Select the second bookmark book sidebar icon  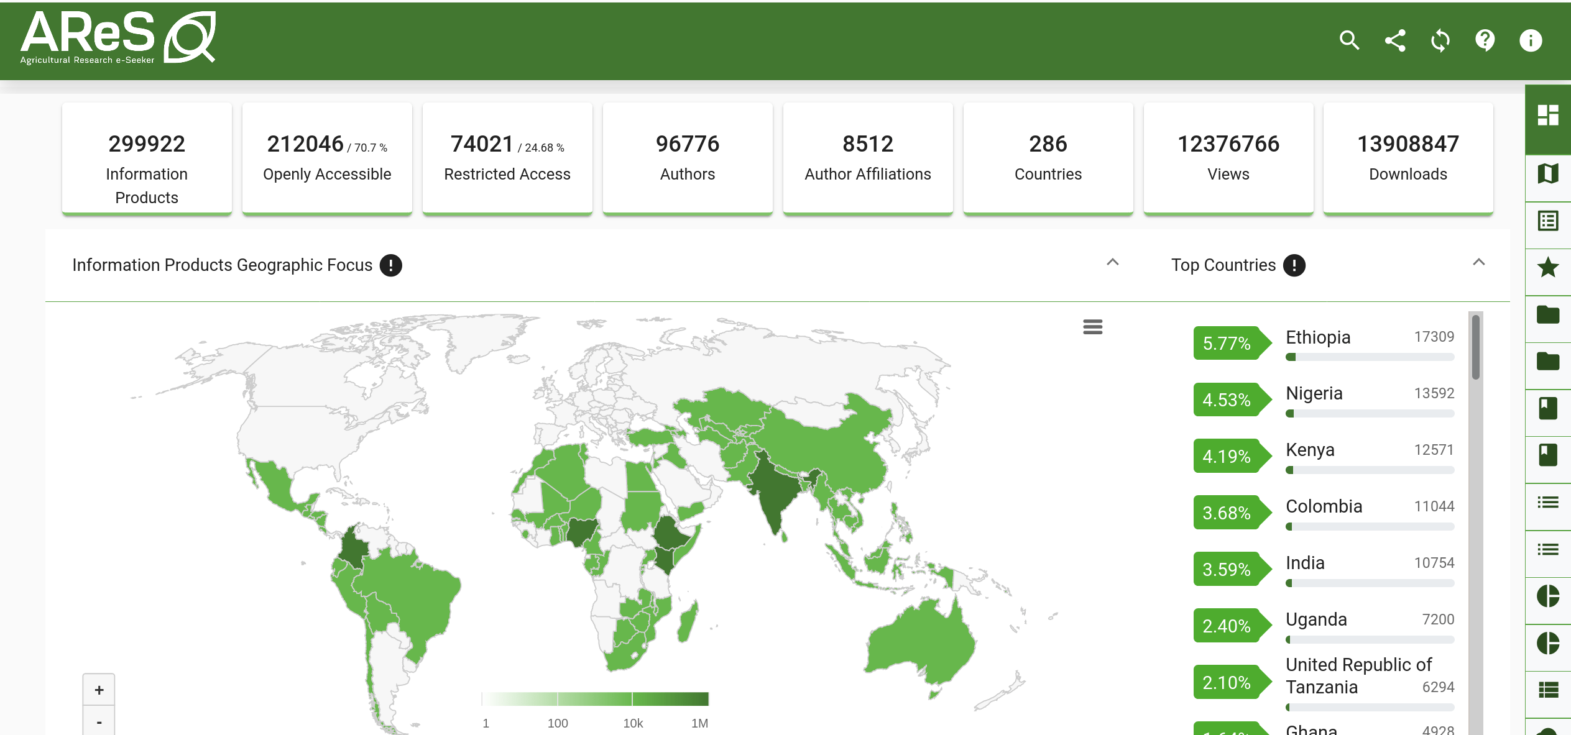(1548, 455)
